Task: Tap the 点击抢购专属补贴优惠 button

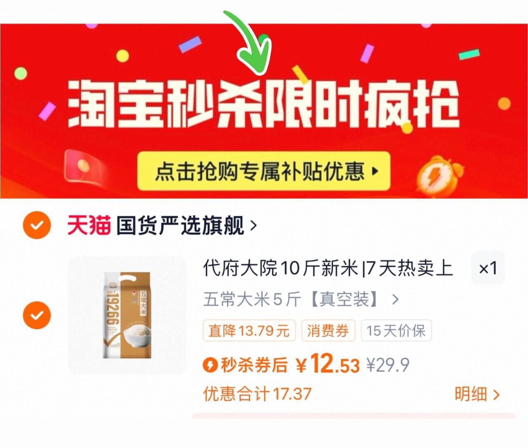Action: pyautogui.click(x=264, y=171)
